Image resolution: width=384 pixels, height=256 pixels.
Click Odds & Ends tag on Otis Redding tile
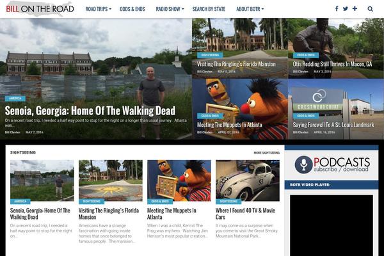pos(306,55)
